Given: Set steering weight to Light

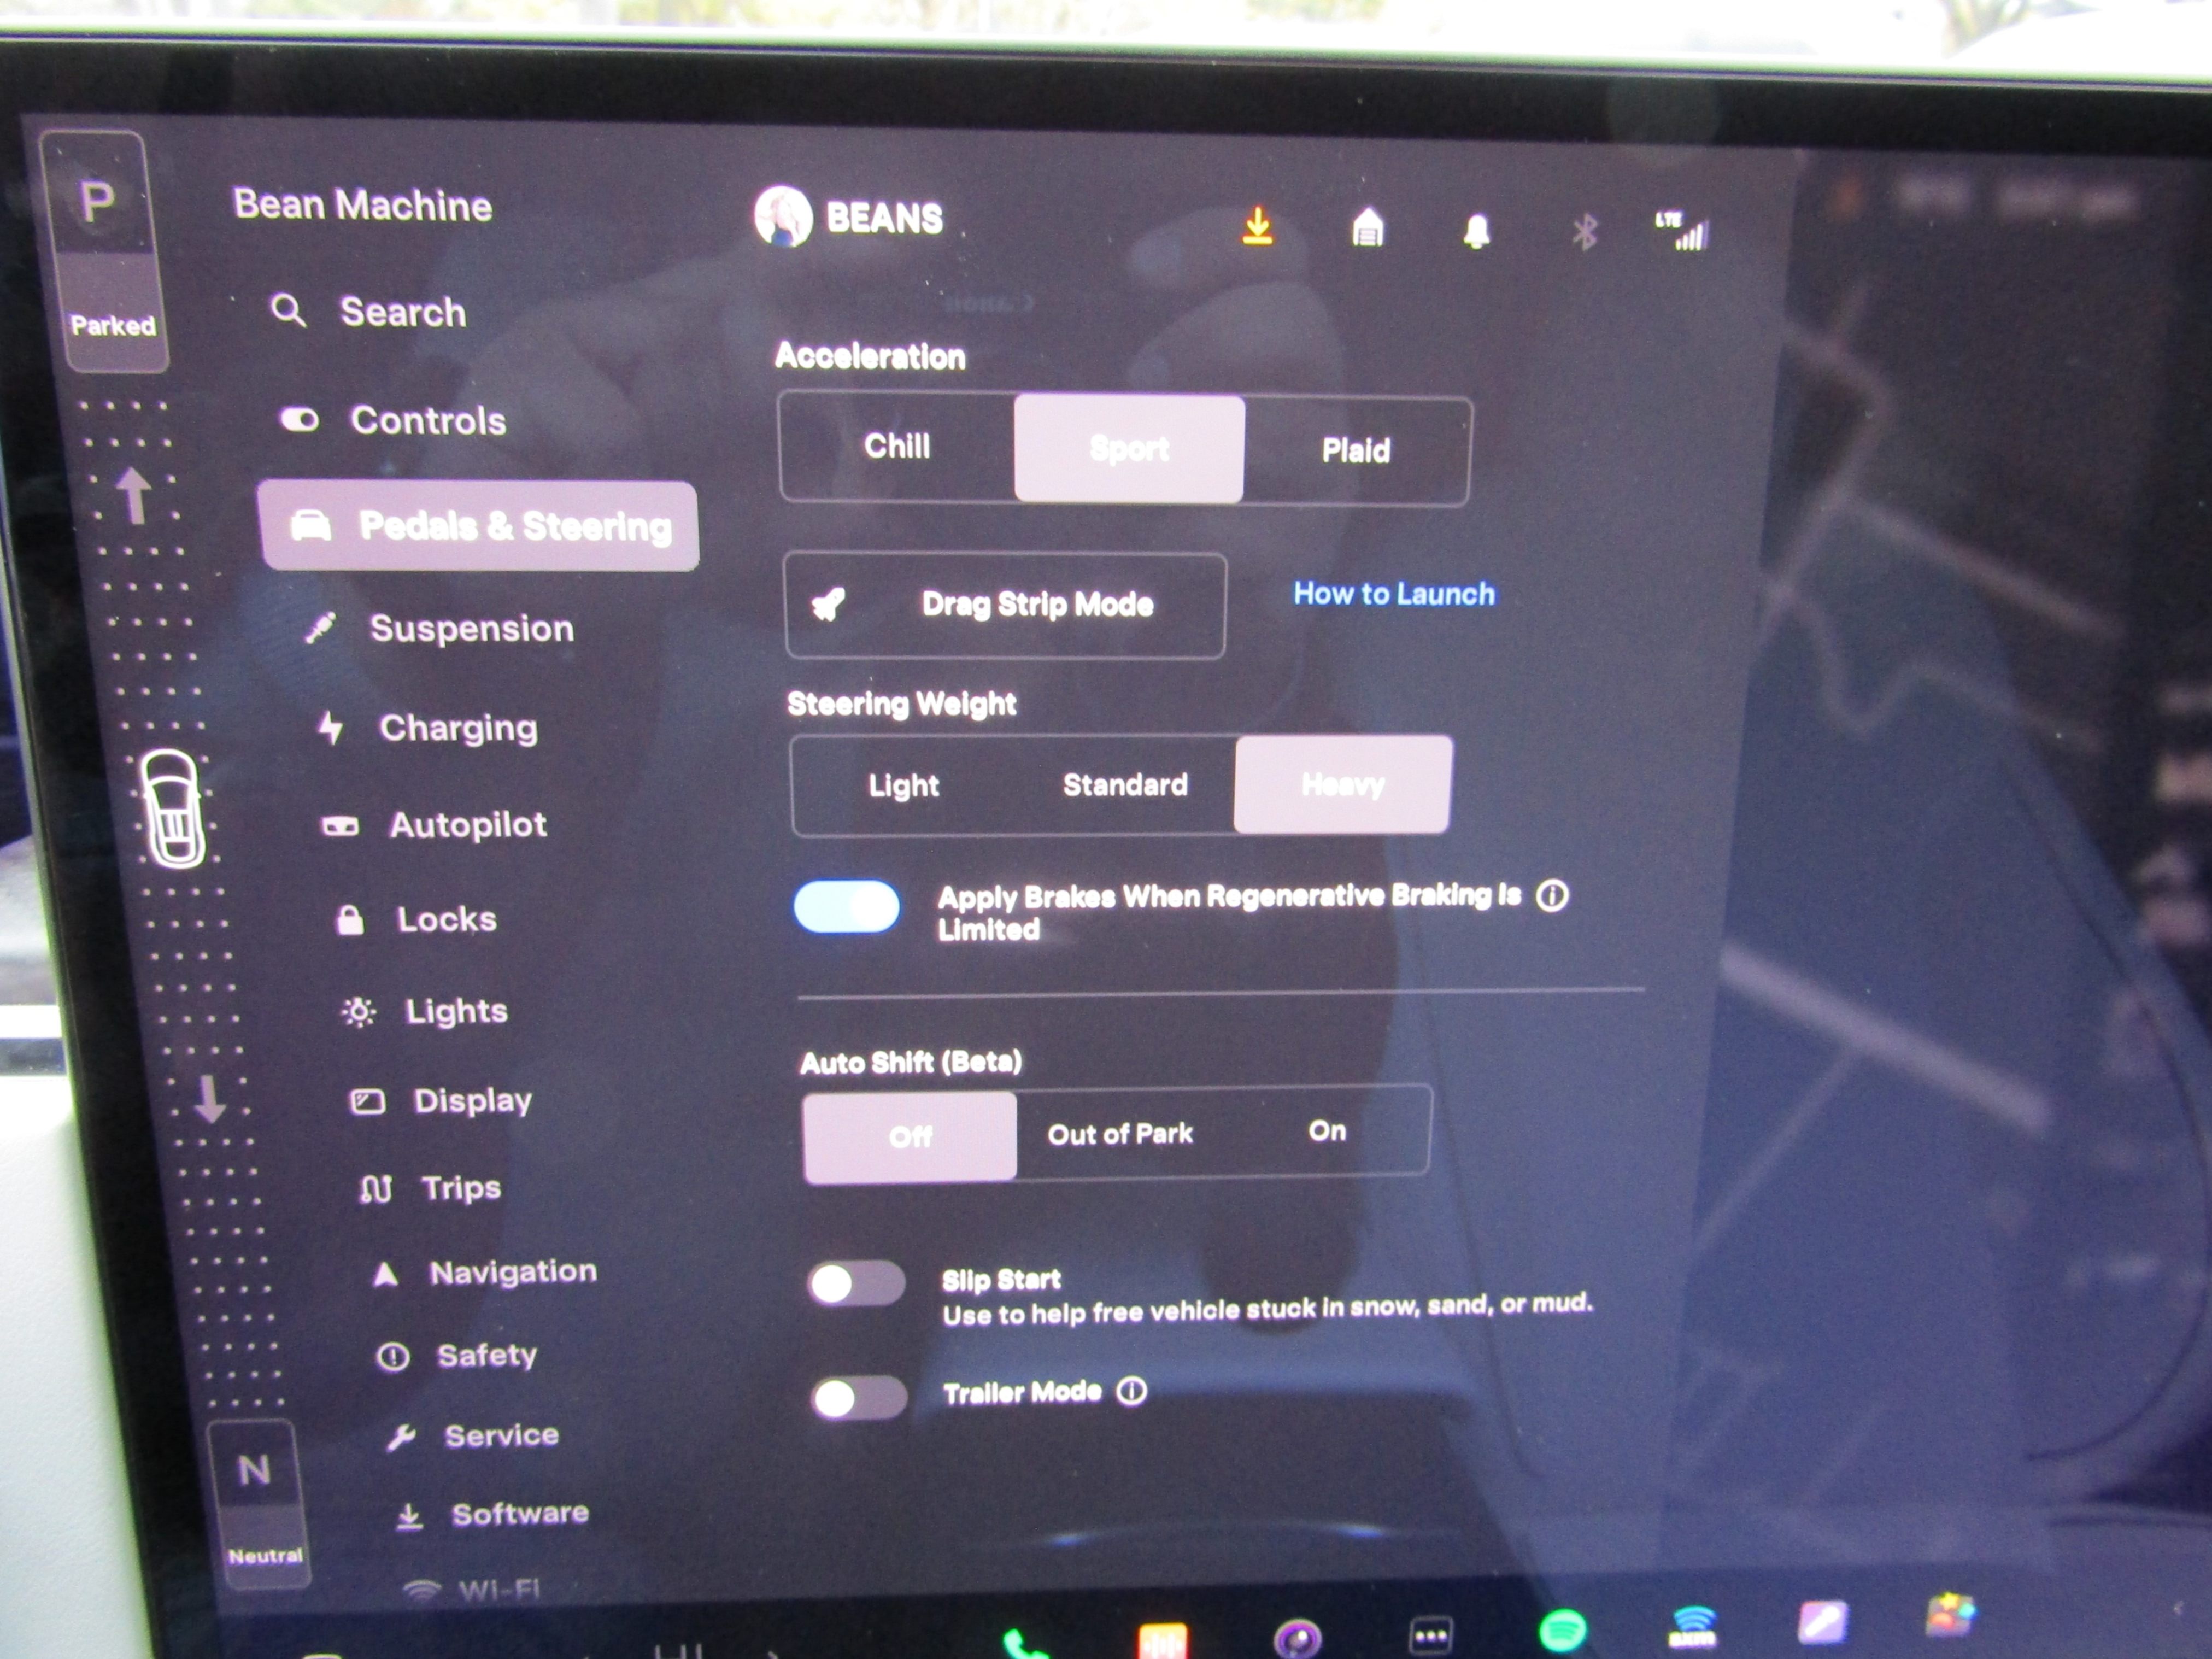Looking at the screenshot, I should tap(903, 786).
